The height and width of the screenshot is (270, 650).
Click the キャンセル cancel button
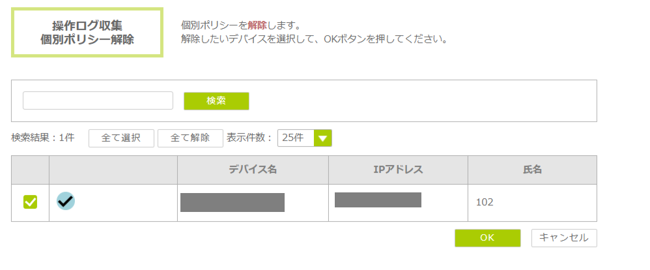[564, 238]
